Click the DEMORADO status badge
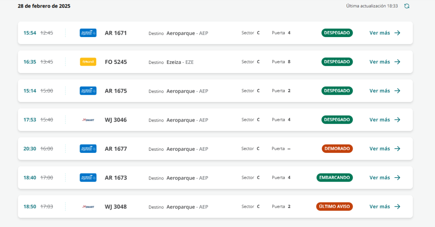 point(337,149)
